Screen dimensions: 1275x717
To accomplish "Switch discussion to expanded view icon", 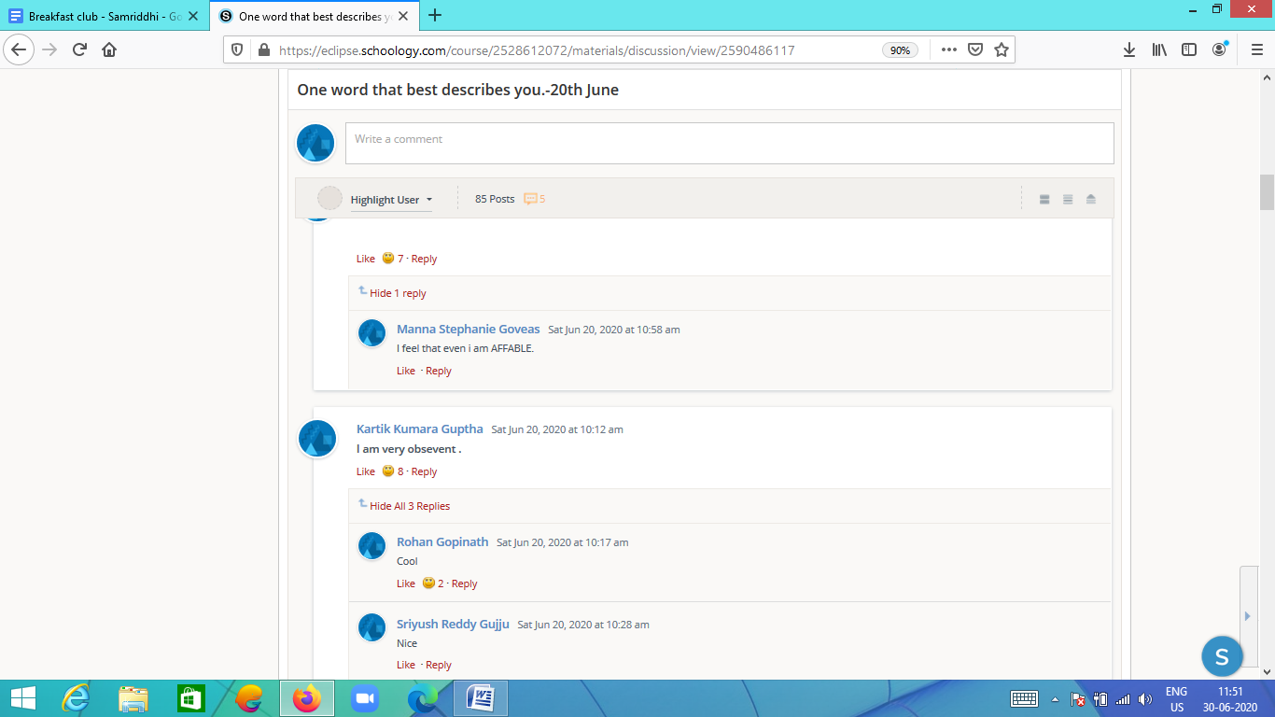I will [1044, 199].
